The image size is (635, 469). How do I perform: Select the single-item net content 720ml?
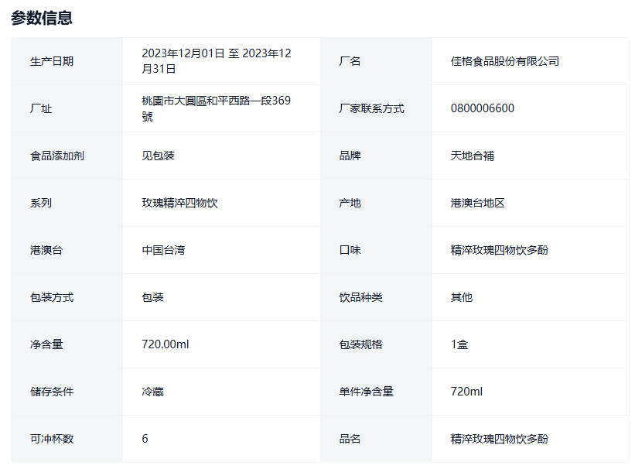(466, 392)
